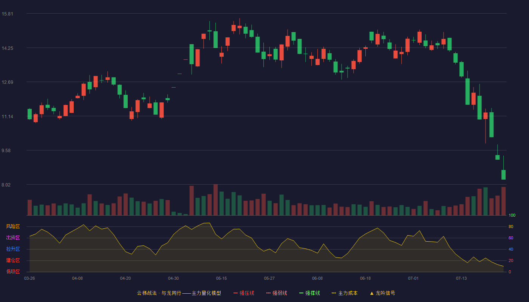This screenshot has height=302, width=529.
Task: Toggle the 主力成本 legend item
Action: pos(345,293)
